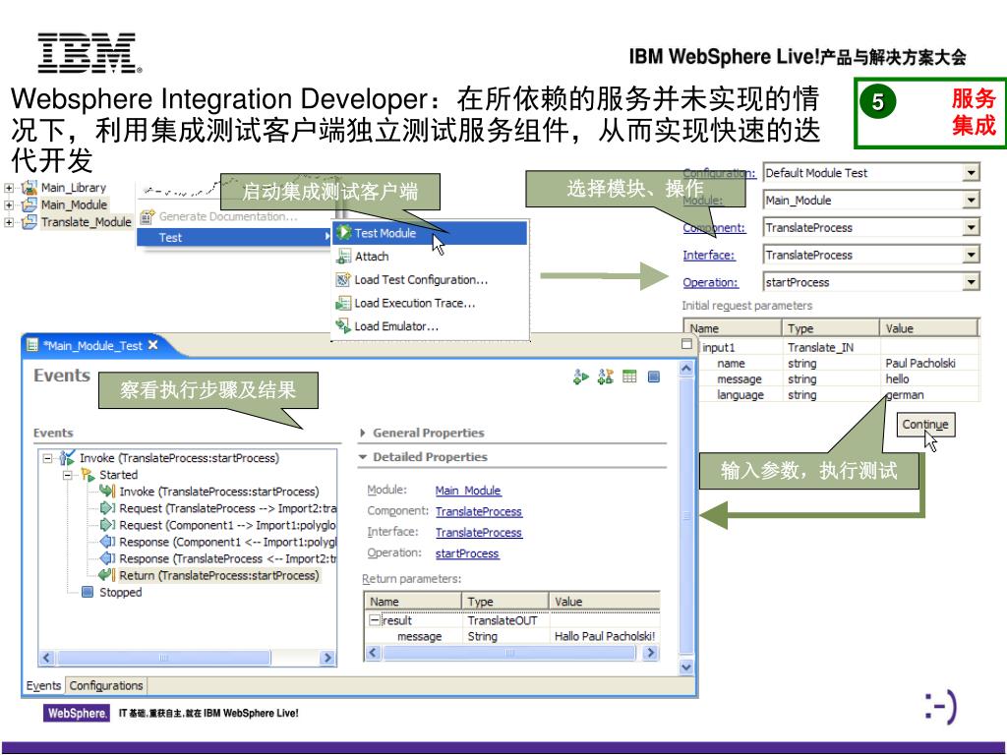Image resolution: width=1007 pixels, height=755 pixels.
Task: Choose Load Execution Trace… menu item
Action: coord(430,303)
